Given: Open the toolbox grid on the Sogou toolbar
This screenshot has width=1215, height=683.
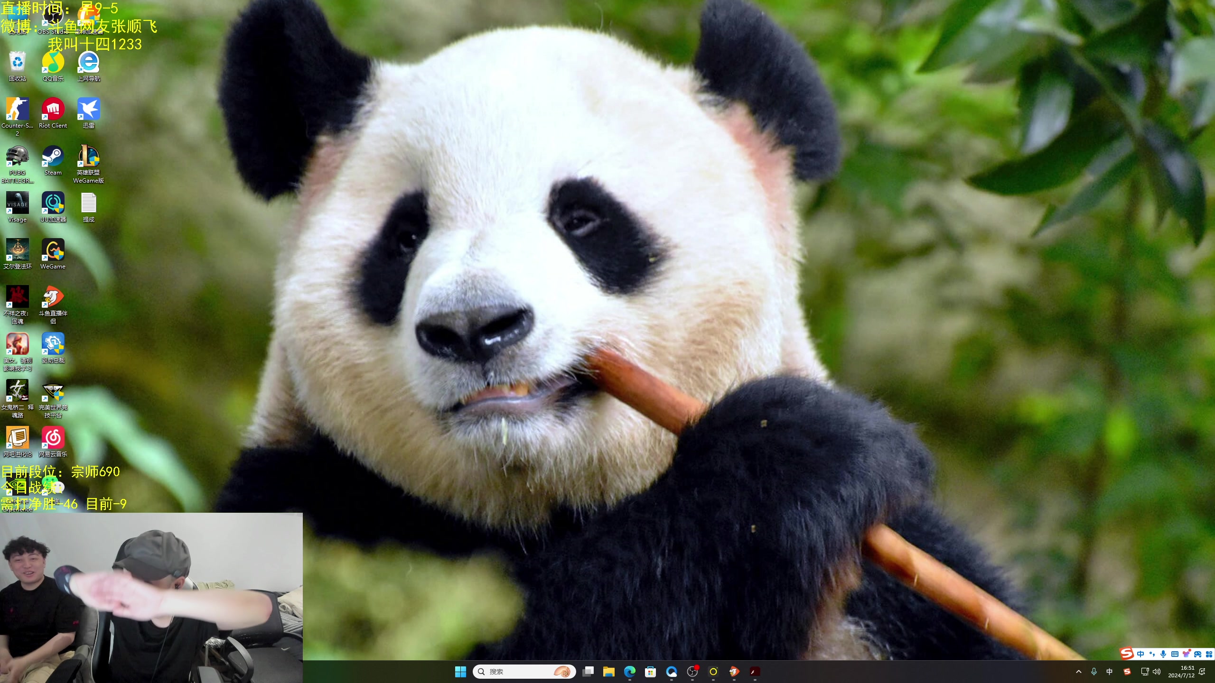Looking at the screenshot, I should (x=1209, y=654).
